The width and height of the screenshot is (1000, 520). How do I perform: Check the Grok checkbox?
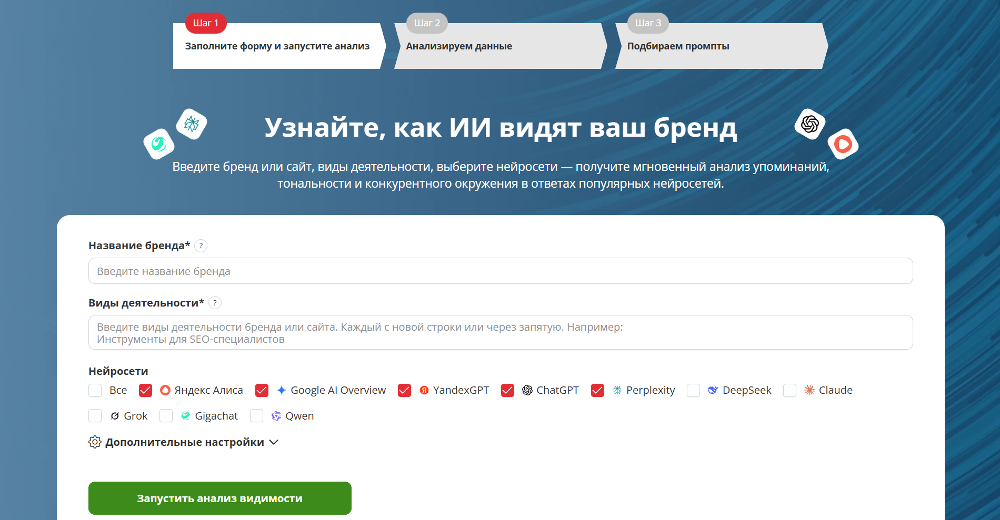click(x=95, y=416)
